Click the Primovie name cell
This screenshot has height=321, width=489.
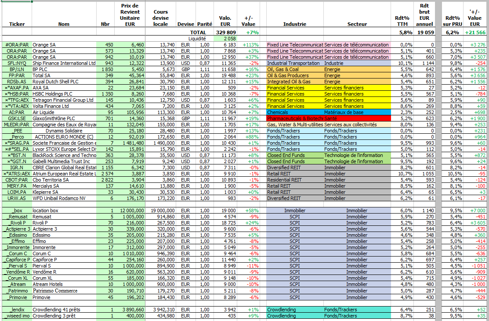64,297
